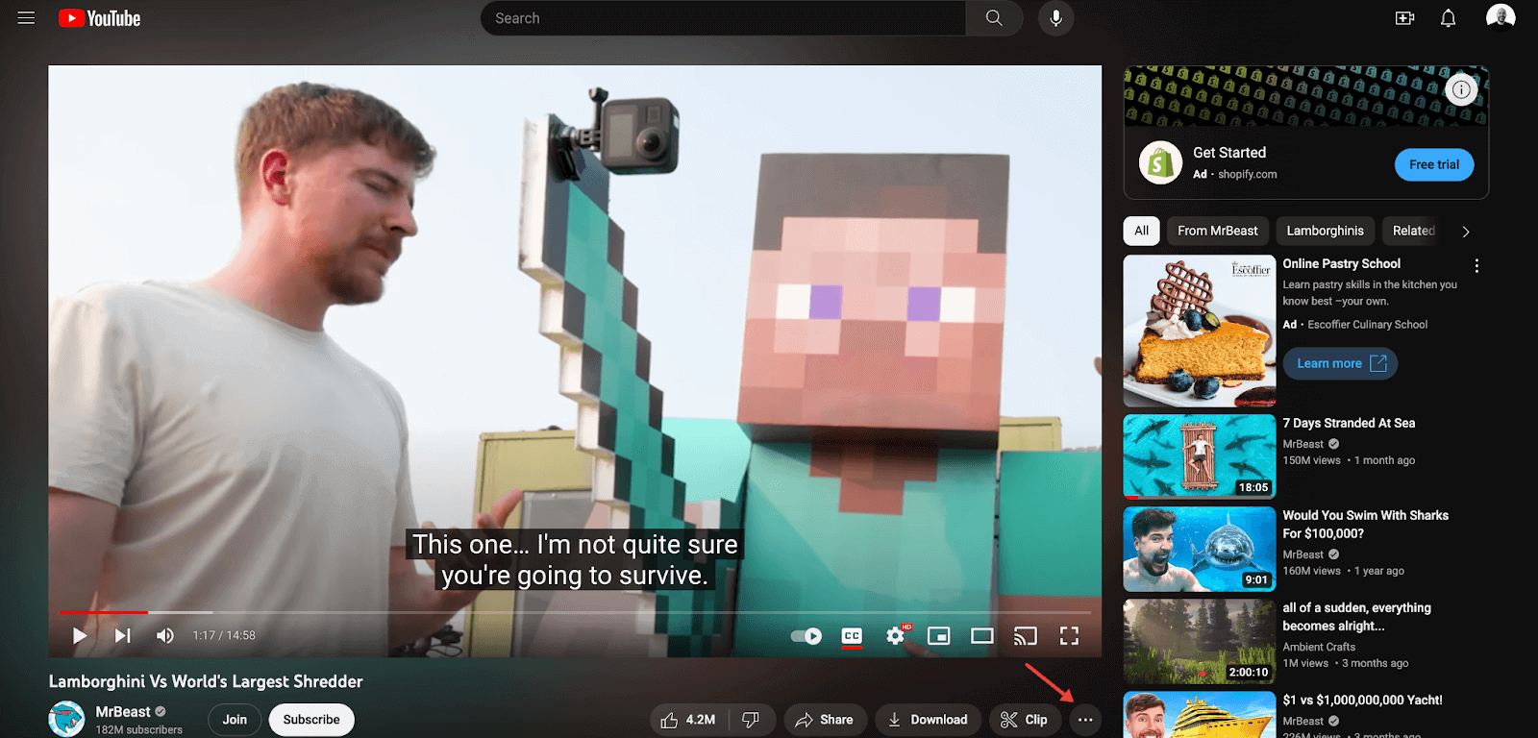Open the ad info icon
This screenshot has height=738, width=1538.
(1461, 89)
